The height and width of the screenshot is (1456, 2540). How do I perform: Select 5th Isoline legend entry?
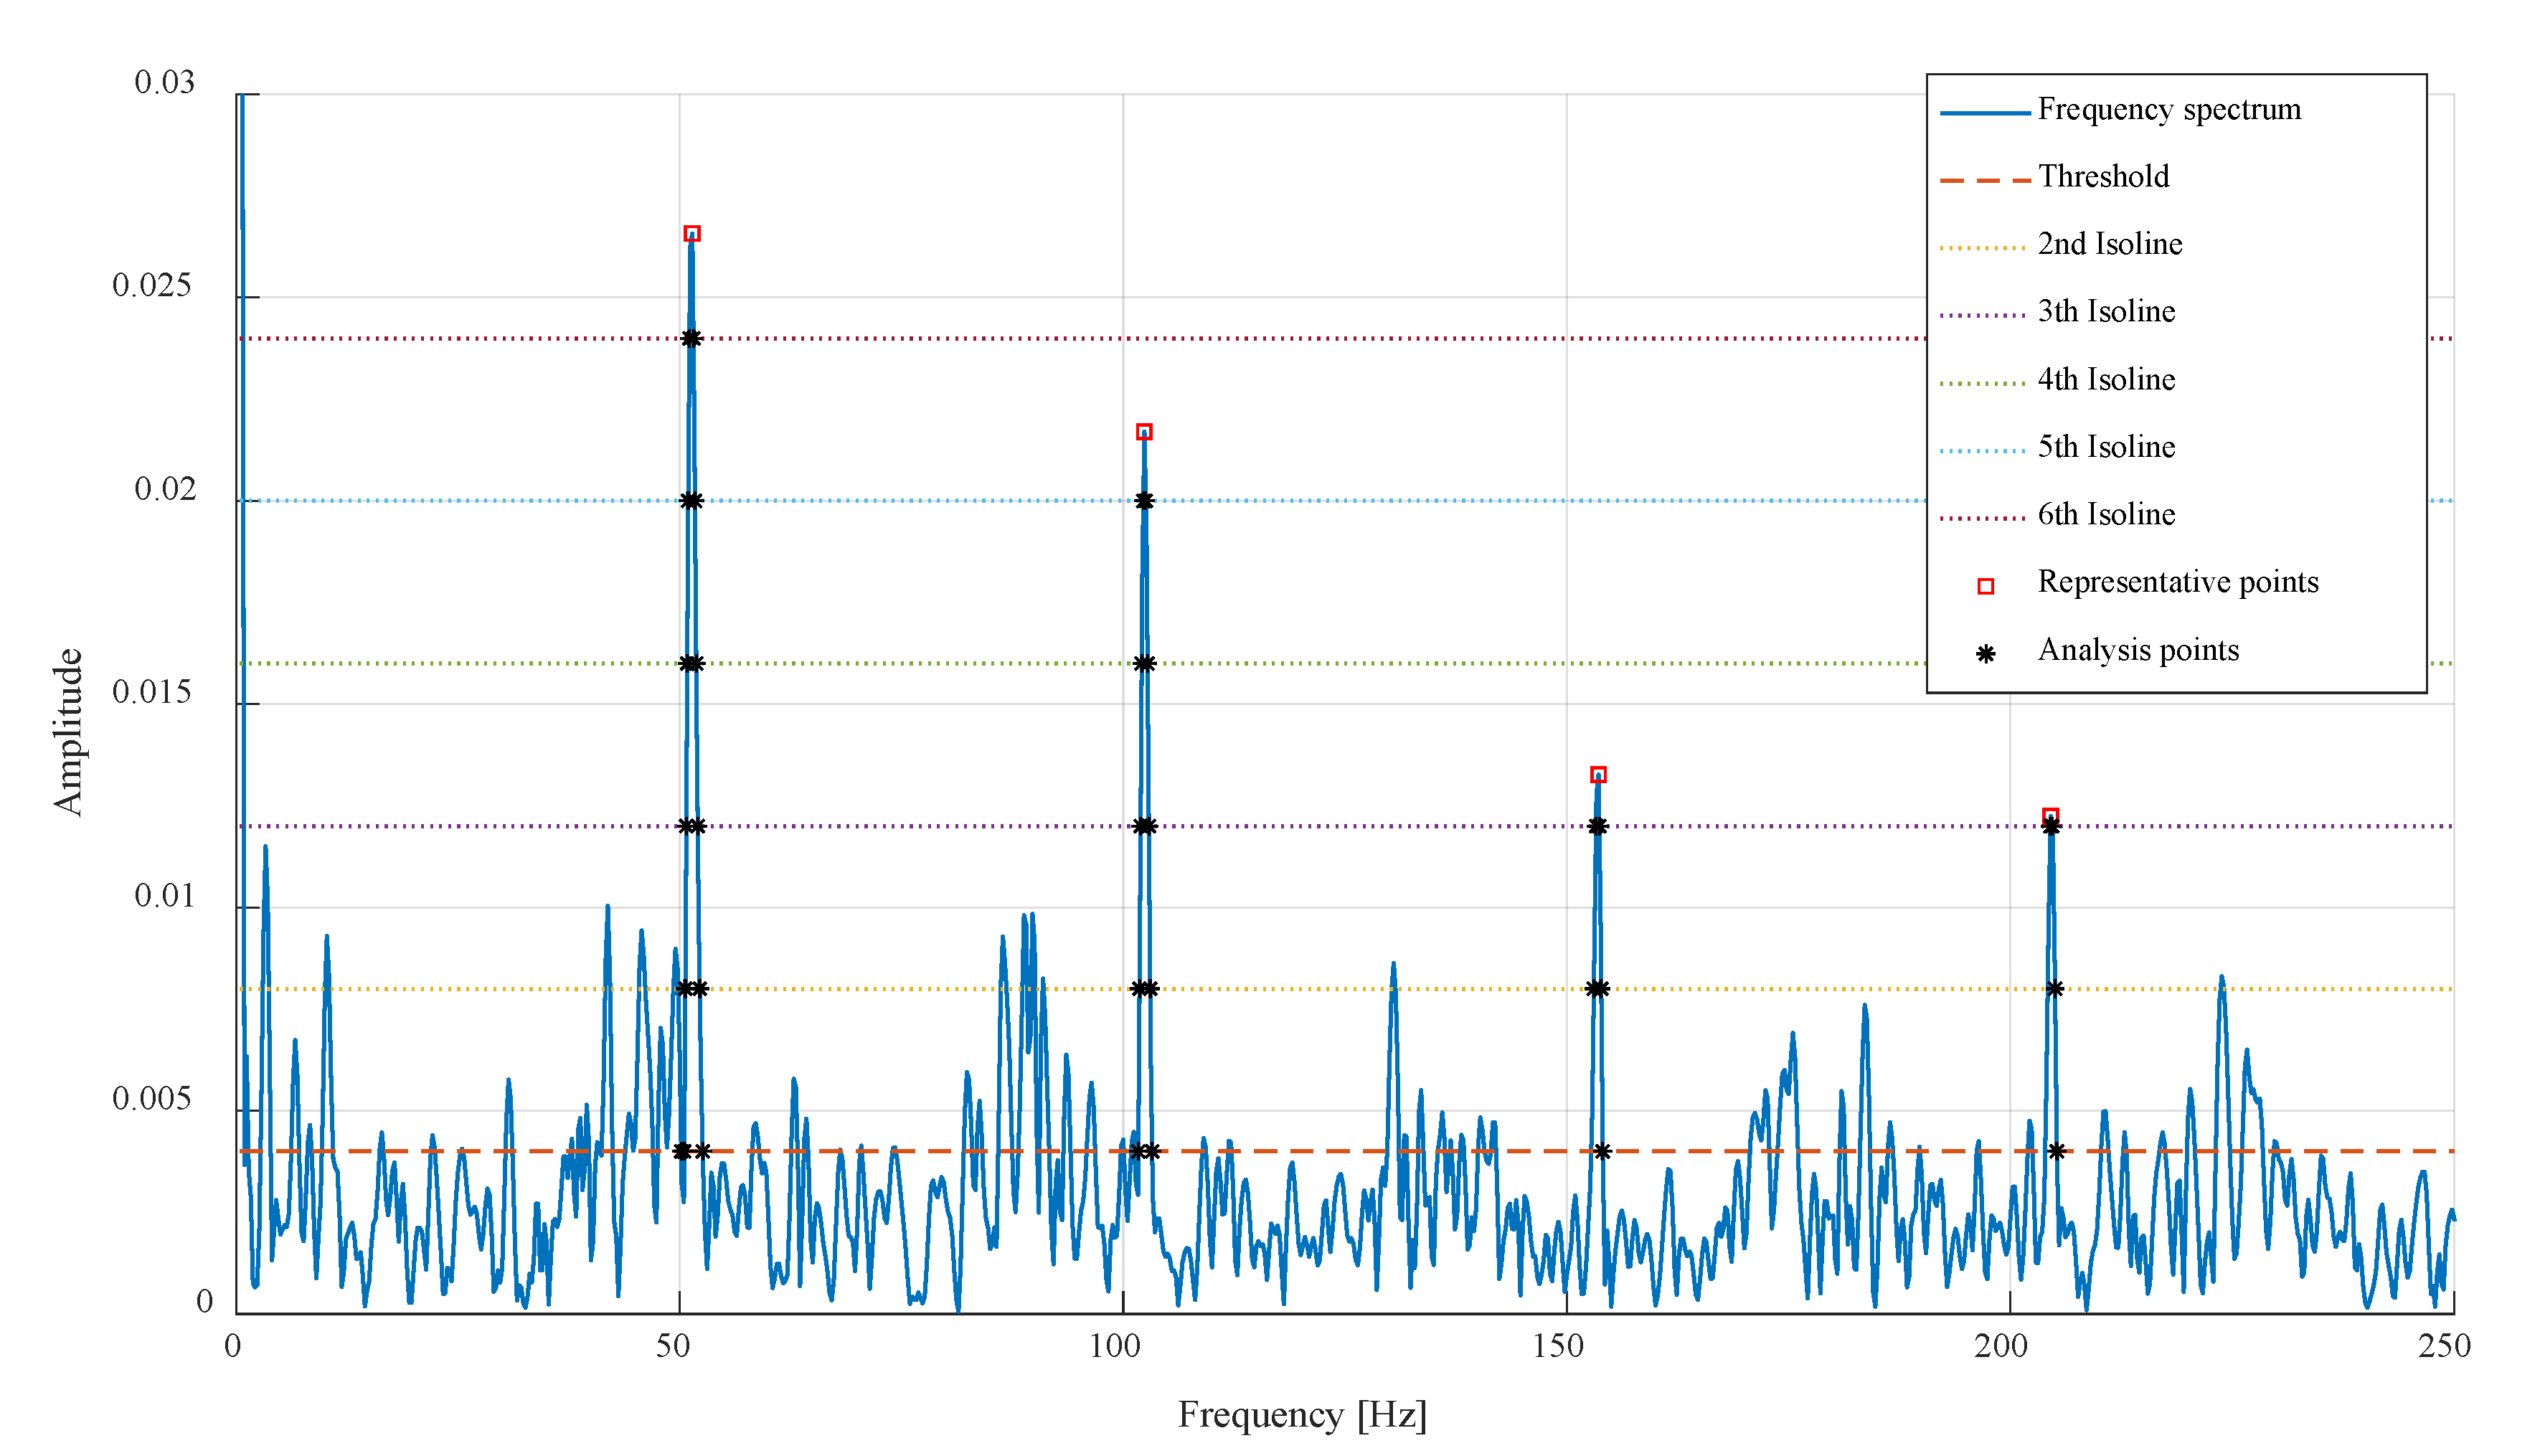click(x=2106, y=447)
